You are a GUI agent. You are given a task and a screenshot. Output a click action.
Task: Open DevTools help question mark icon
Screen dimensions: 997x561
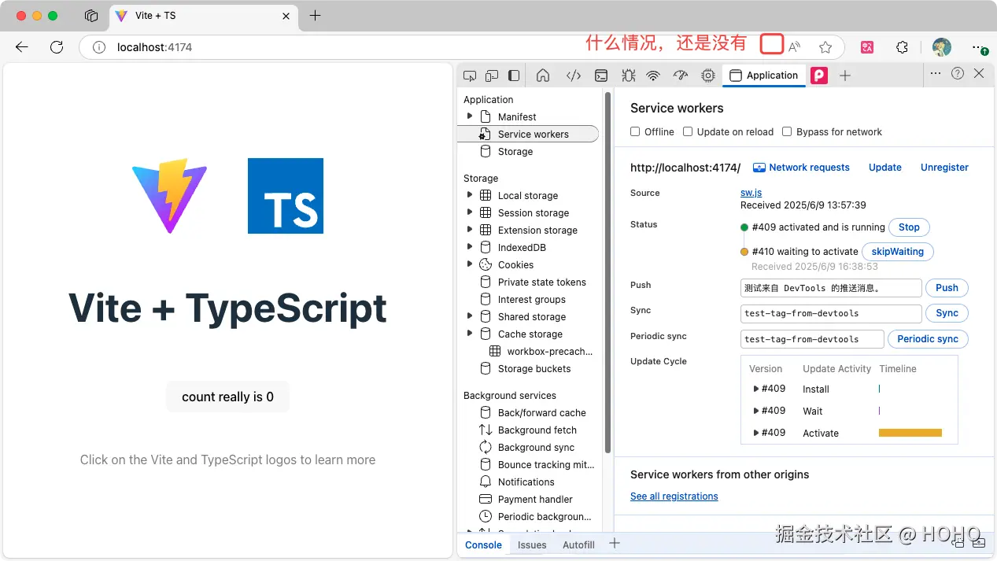pos(958,73)
